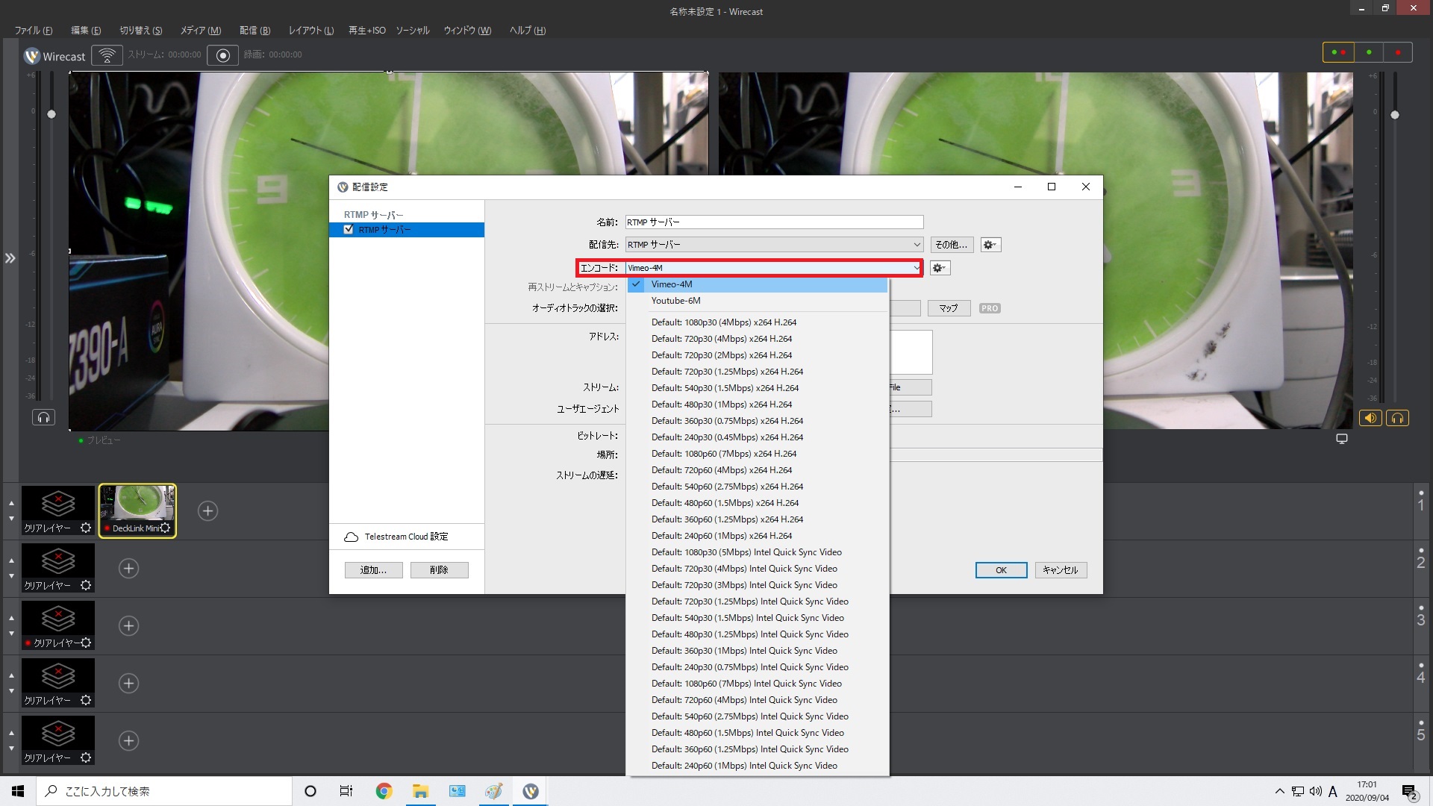This screenshot has height=806, width=1433.
Task: Open settings gear on DeckLink Mini shot
Action: pyautogui.click(x=166, y=528)
